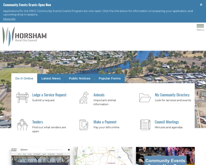Image resolution: width=206 pixels, height=165 pixels.
Task: Click the dog icon beside Animals
Action: 84,98
